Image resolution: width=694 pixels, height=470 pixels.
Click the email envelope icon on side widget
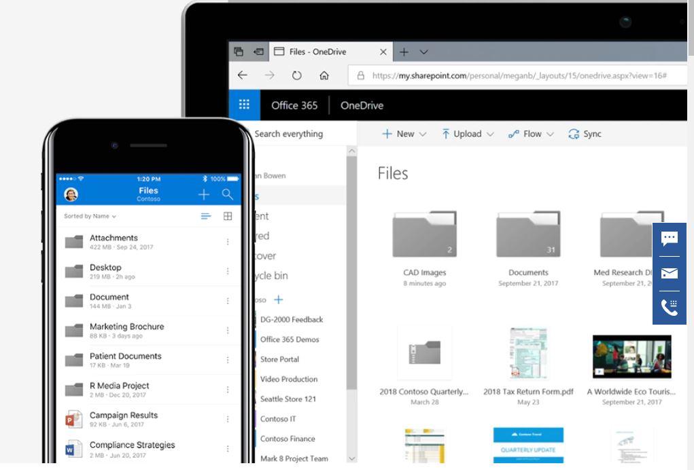[670, 273]
